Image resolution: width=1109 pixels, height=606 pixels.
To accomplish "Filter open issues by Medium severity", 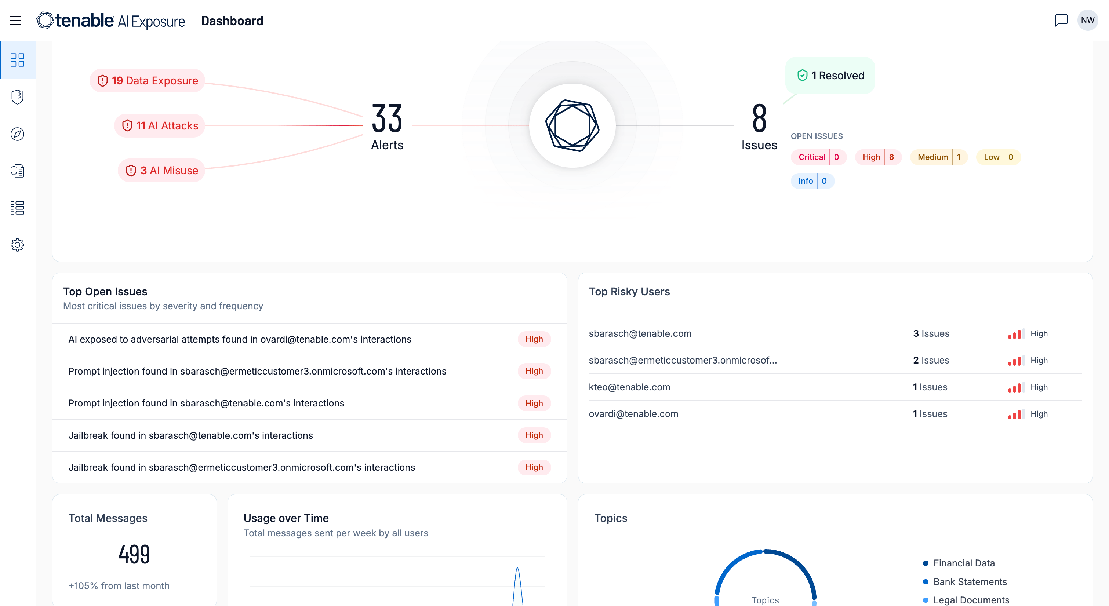I will [x=938, y=157].
